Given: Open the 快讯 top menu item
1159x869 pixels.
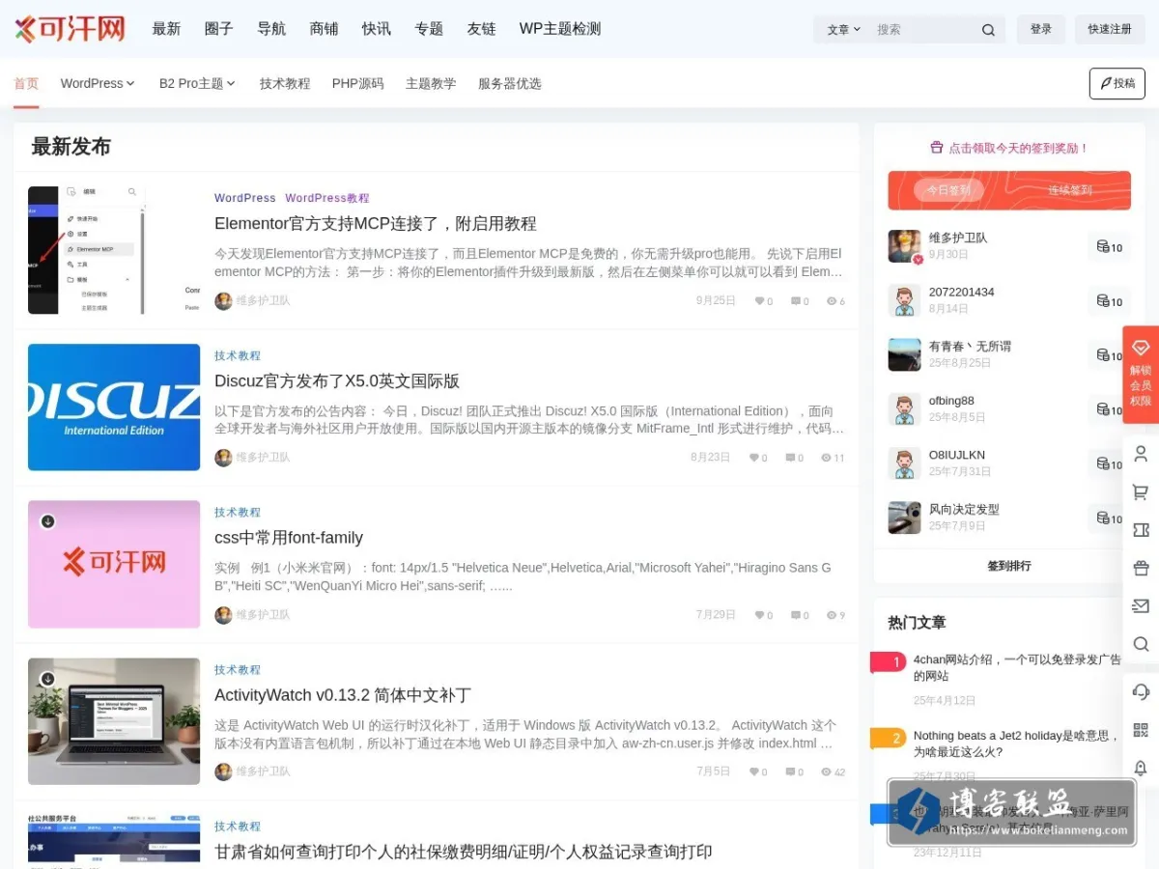Looking at the screenshot, I should (377, 29).
